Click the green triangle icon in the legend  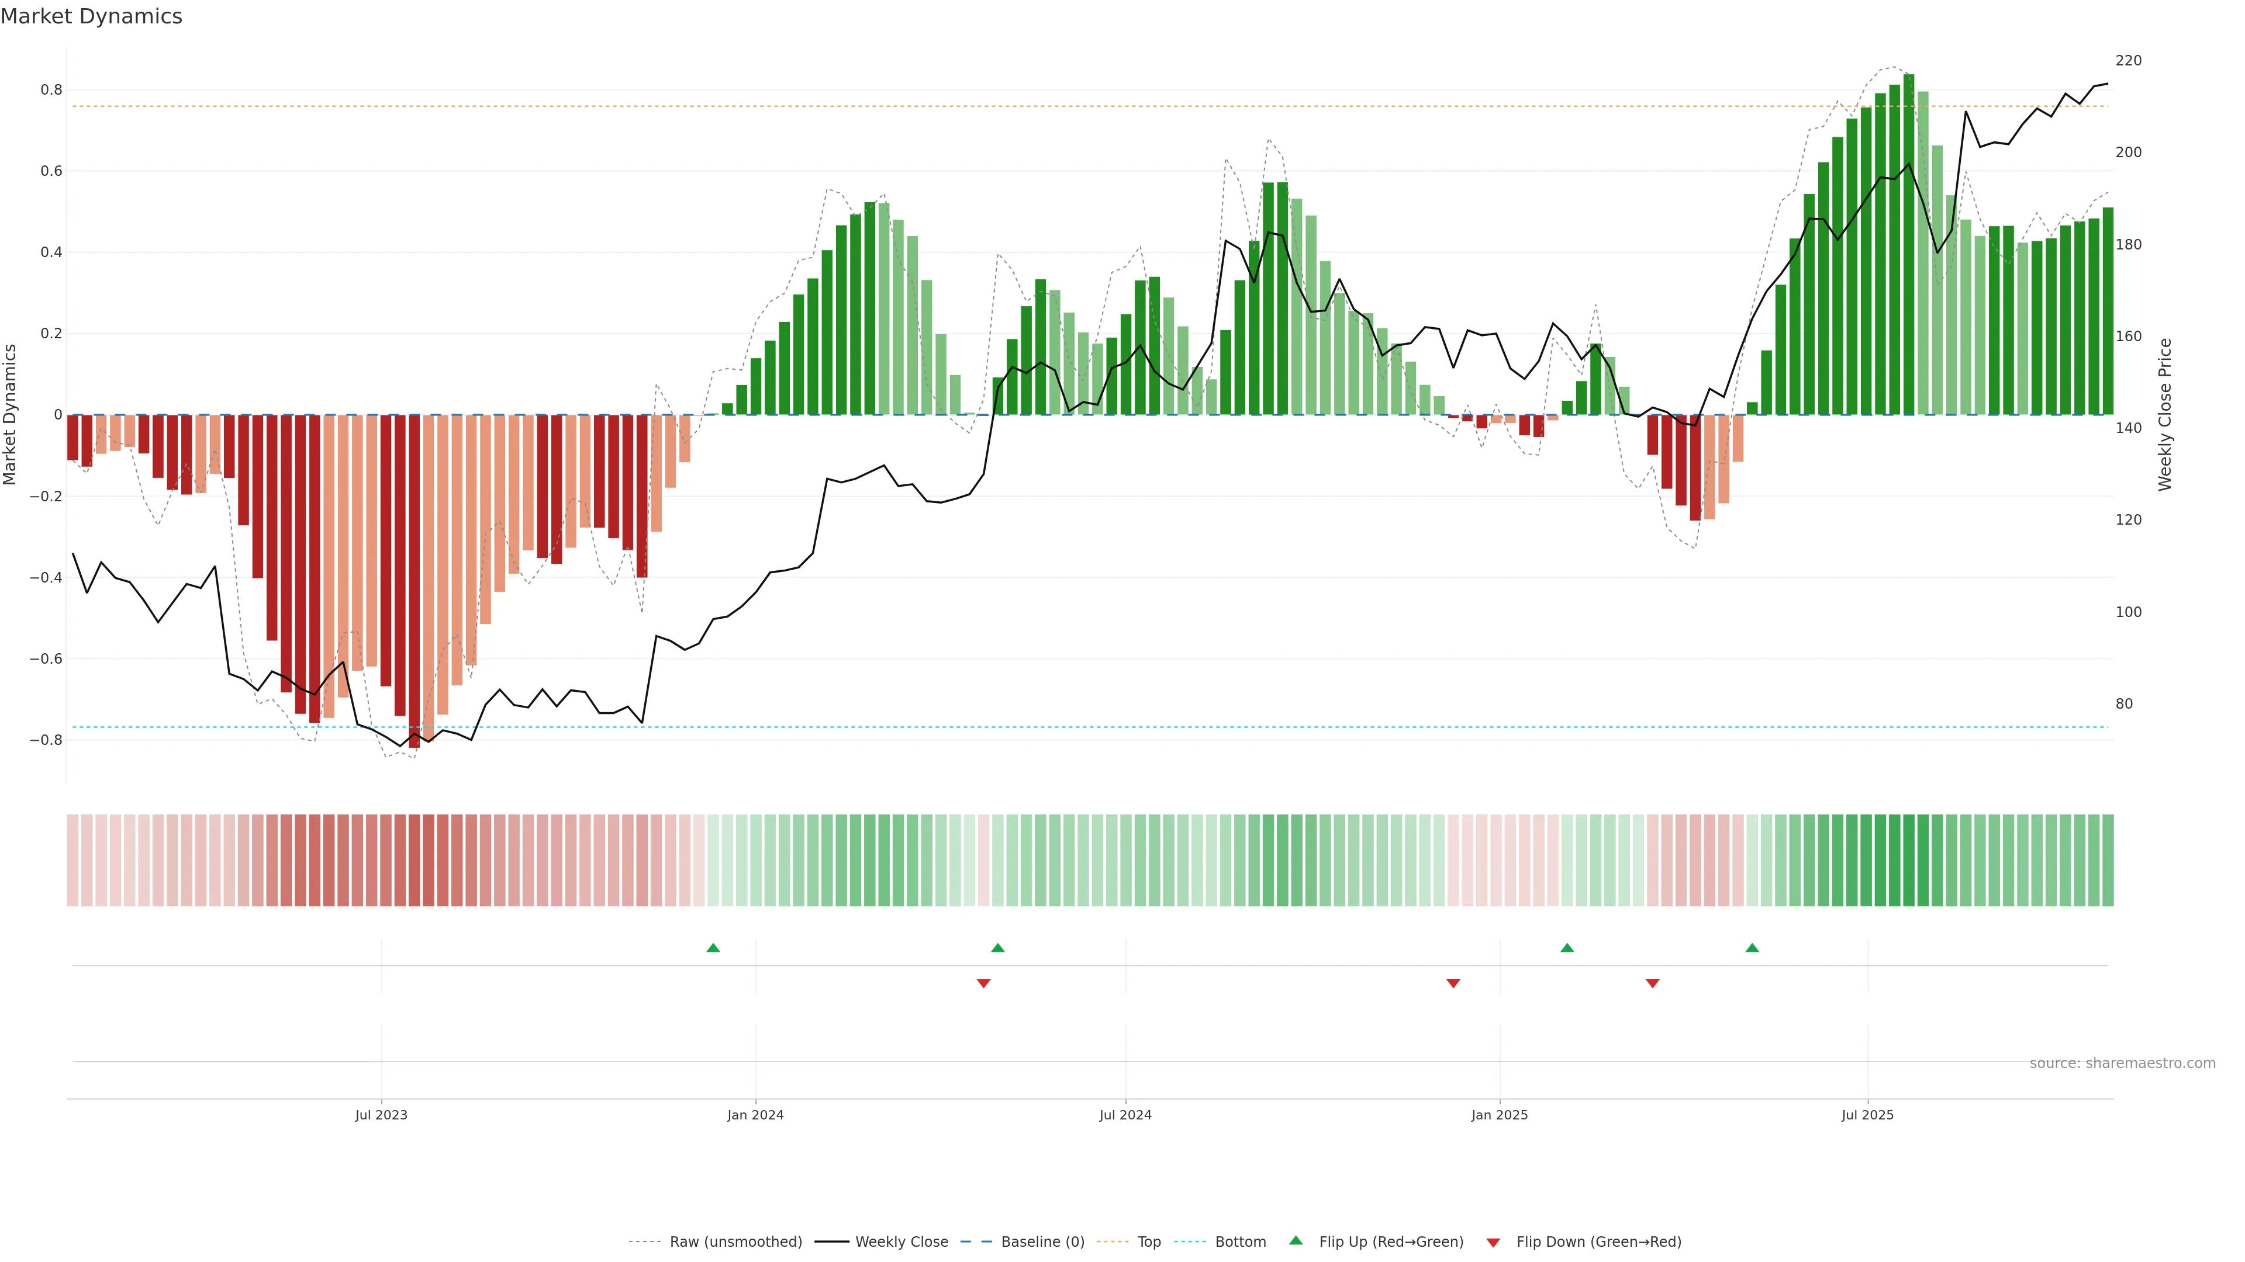pos(1296,1240)
